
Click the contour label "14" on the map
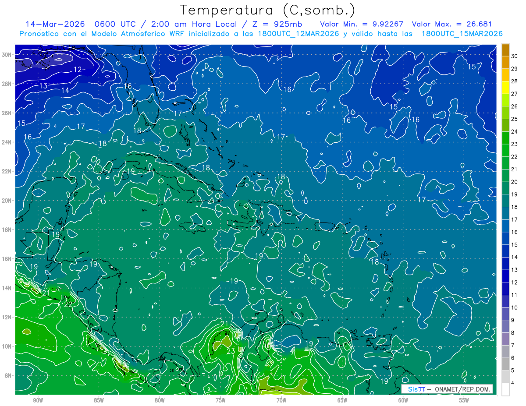65,90
